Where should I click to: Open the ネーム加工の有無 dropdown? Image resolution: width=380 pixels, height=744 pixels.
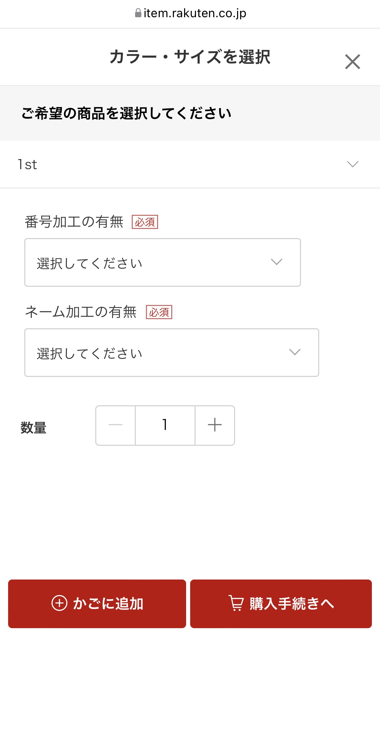[x=172, y=353]
